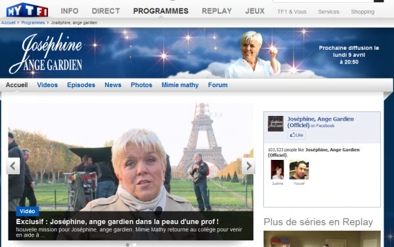Select the second carousel pagination dot
The image size is (394, 247).
(x=135, y=245)
